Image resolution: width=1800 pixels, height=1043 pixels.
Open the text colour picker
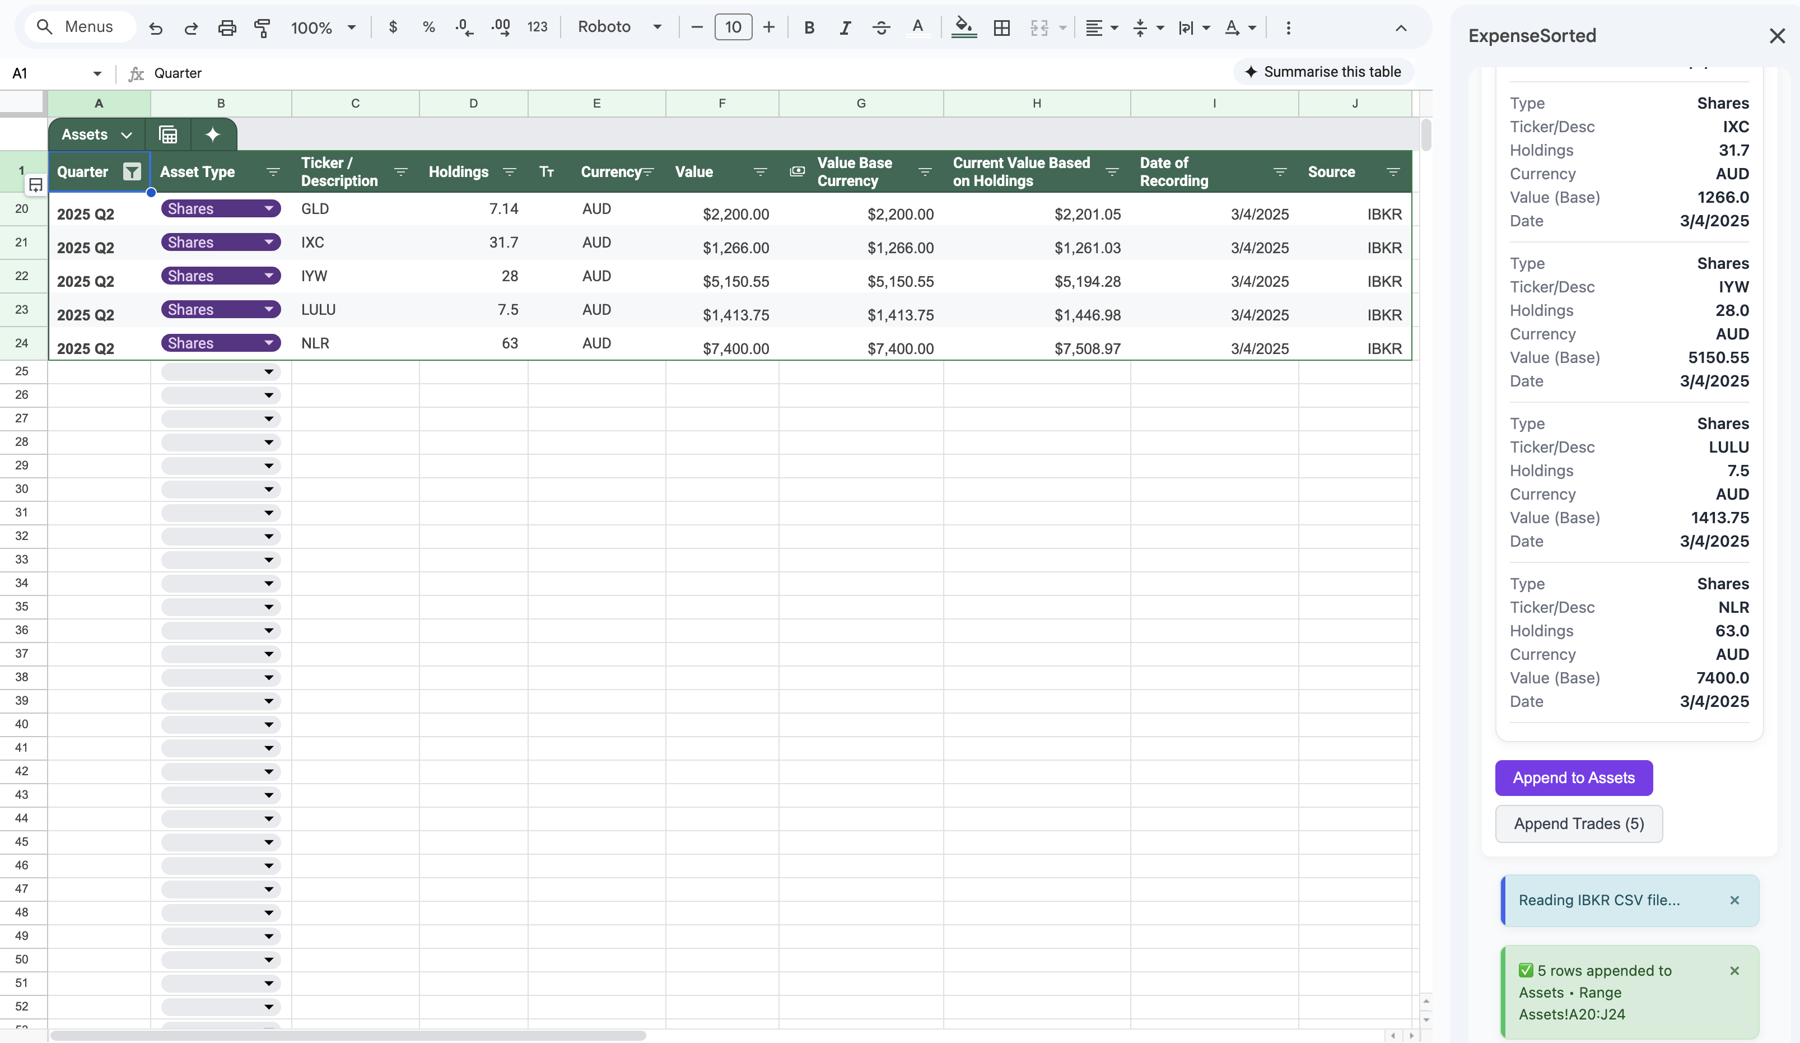(x=918, y=28)
